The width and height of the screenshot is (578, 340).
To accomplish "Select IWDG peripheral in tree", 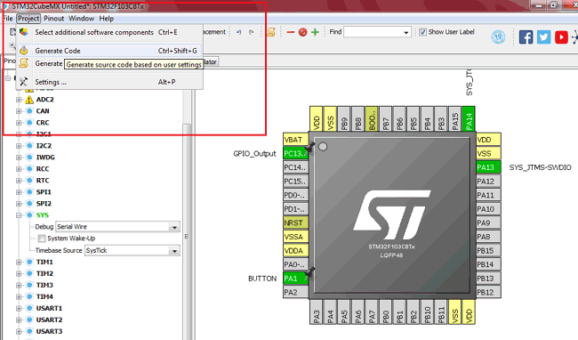I will click(x=45, y=158).
